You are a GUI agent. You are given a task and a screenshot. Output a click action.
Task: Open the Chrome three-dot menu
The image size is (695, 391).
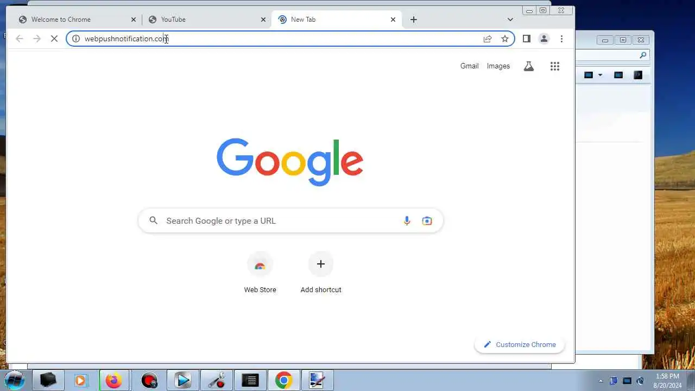(x=561, y=39)
